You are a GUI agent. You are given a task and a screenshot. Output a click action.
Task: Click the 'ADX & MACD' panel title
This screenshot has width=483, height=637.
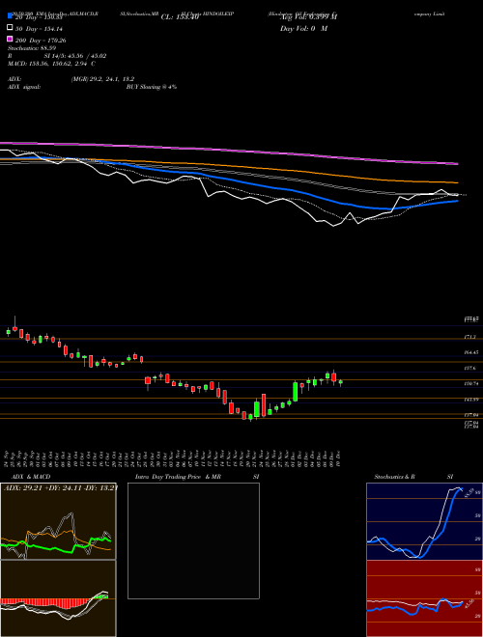pos(31,477)
